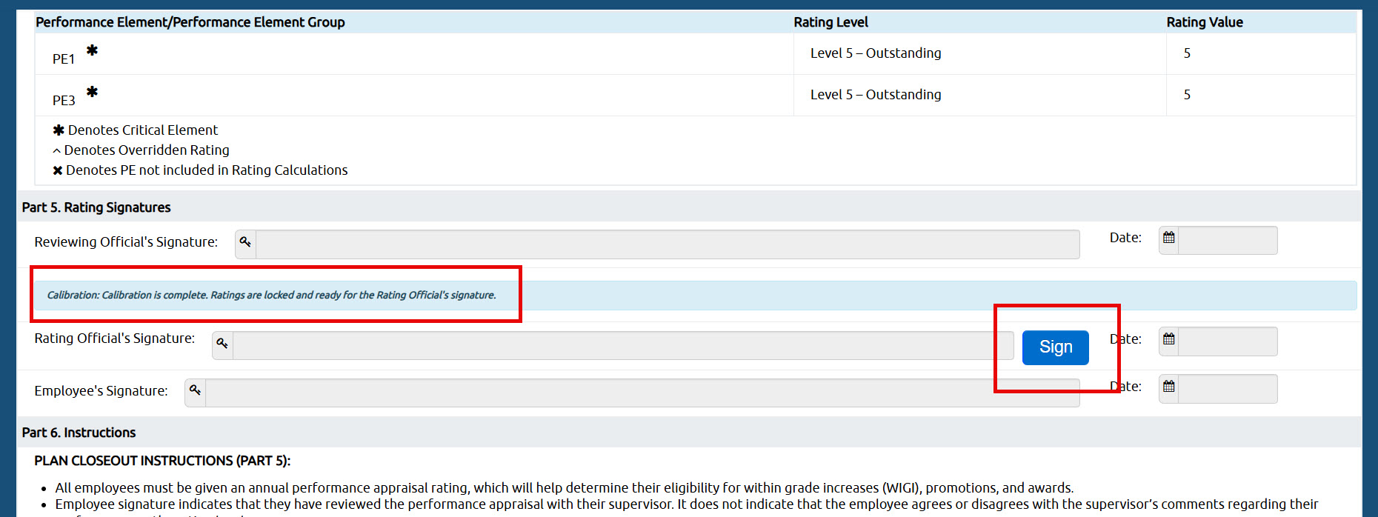Viewport: 1378px width, 517px height.
Task: Click the Sign button
Action: click(x=1055, y=347)
